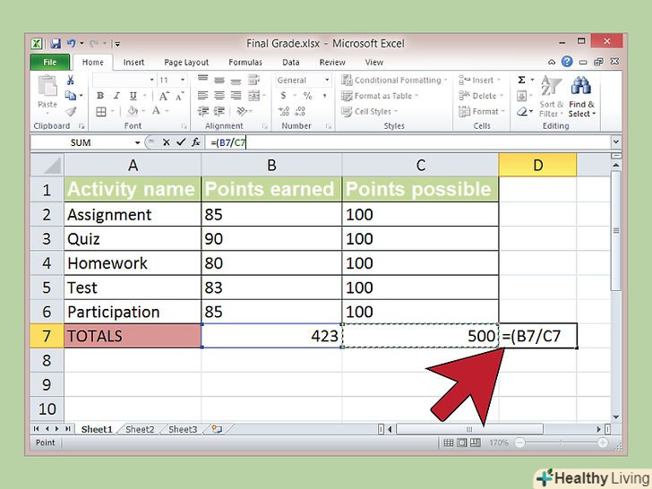Confirm formula with the Enter checkmark icon
This screenshot has width=652, height=489.
(181, 142)
